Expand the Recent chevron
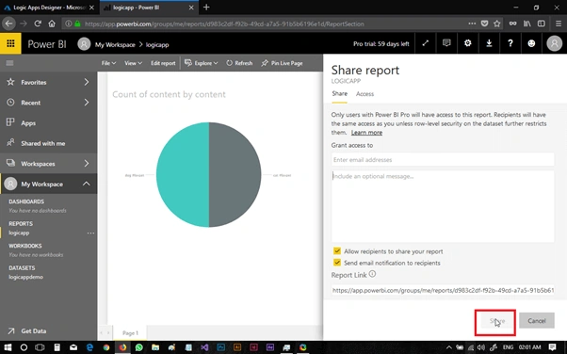This screenshot has height=354, width=567. (x=87, y=103)
